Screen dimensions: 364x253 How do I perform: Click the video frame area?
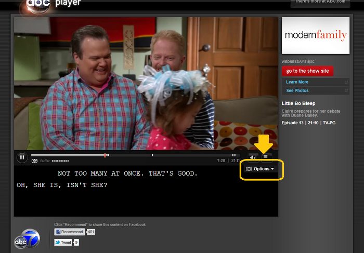click(146, 84)
